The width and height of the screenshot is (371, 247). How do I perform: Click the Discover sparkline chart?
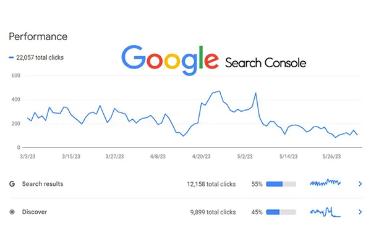[325, 212]
